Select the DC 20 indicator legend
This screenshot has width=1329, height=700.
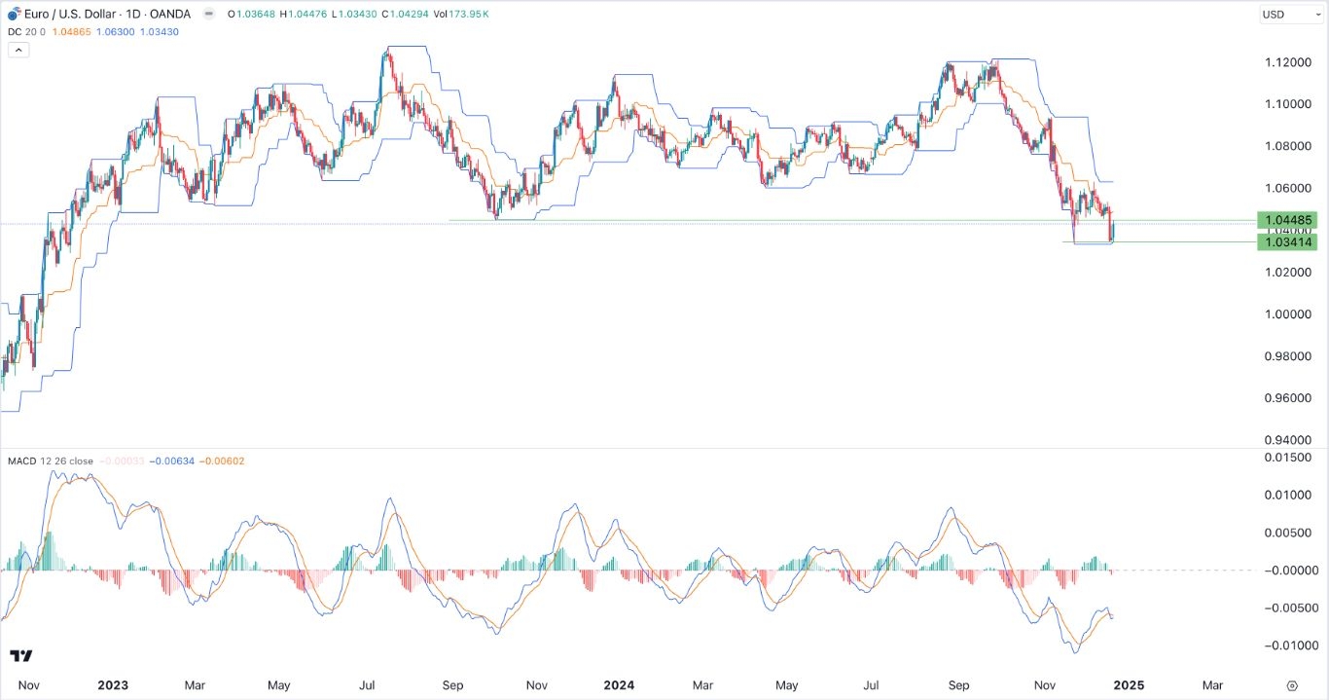point(24,32)
